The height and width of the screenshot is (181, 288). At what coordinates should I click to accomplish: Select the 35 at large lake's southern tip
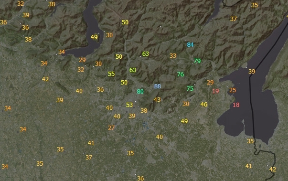[x=250, y=141]
